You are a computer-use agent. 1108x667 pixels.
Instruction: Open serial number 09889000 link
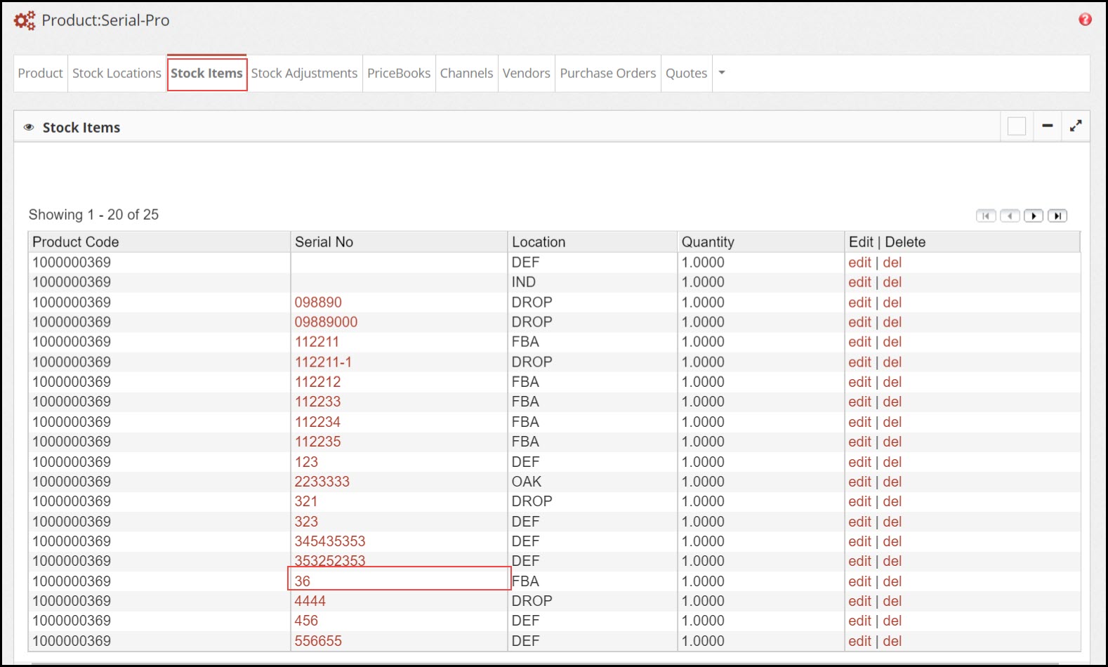click(326, 322)
